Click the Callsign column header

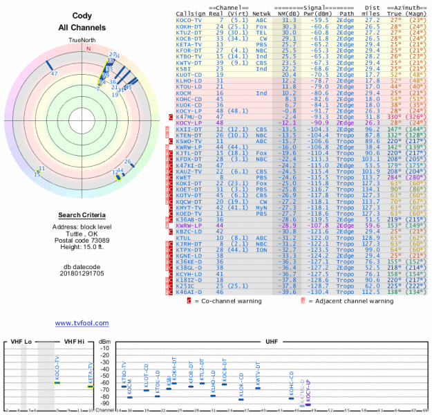pyautogui.click(x=191, y=14)
